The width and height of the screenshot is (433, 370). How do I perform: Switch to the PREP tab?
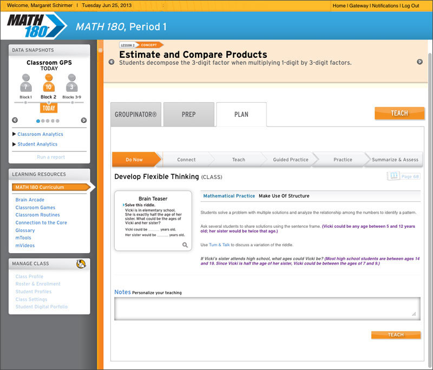pyautogui.click(x=188, y=115)
